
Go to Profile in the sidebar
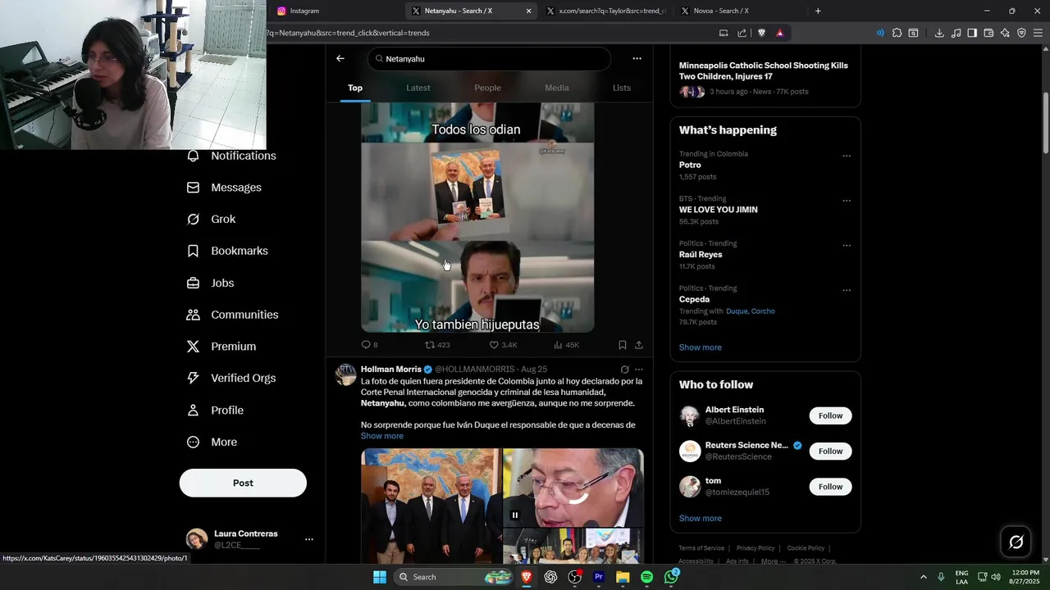215,411
